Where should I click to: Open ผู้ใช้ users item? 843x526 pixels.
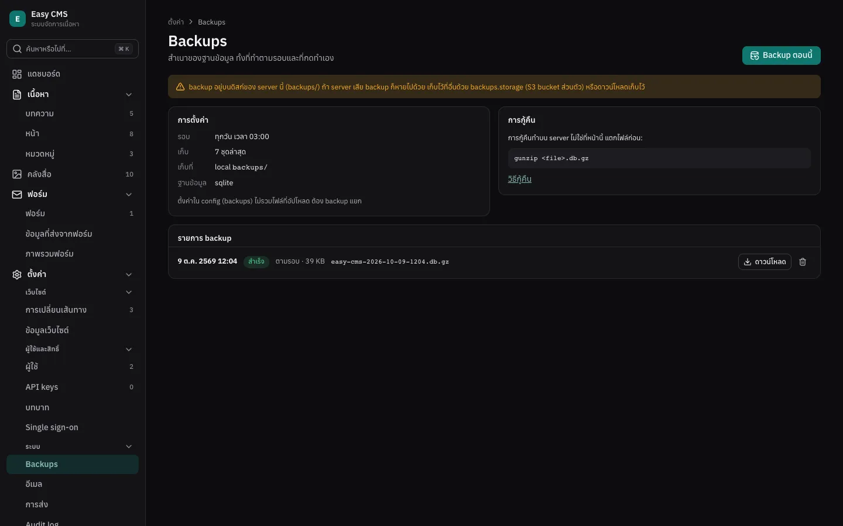pos(73,366)
